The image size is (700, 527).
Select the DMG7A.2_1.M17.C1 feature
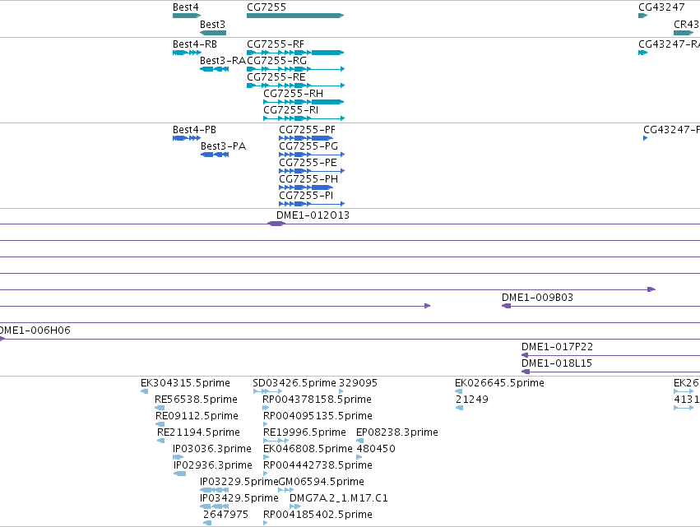295,506
